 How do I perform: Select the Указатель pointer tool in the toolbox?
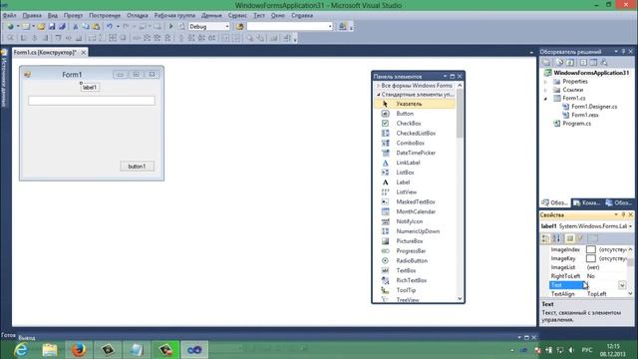(415, 104)
